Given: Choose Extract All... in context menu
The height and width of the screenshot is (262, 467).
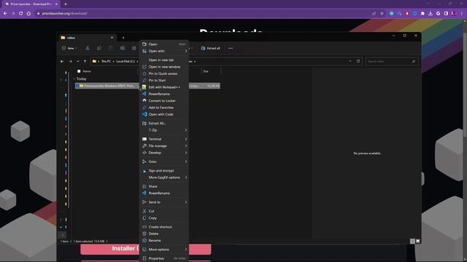Looking at the screenshot, I should click(x=164, y=123).
